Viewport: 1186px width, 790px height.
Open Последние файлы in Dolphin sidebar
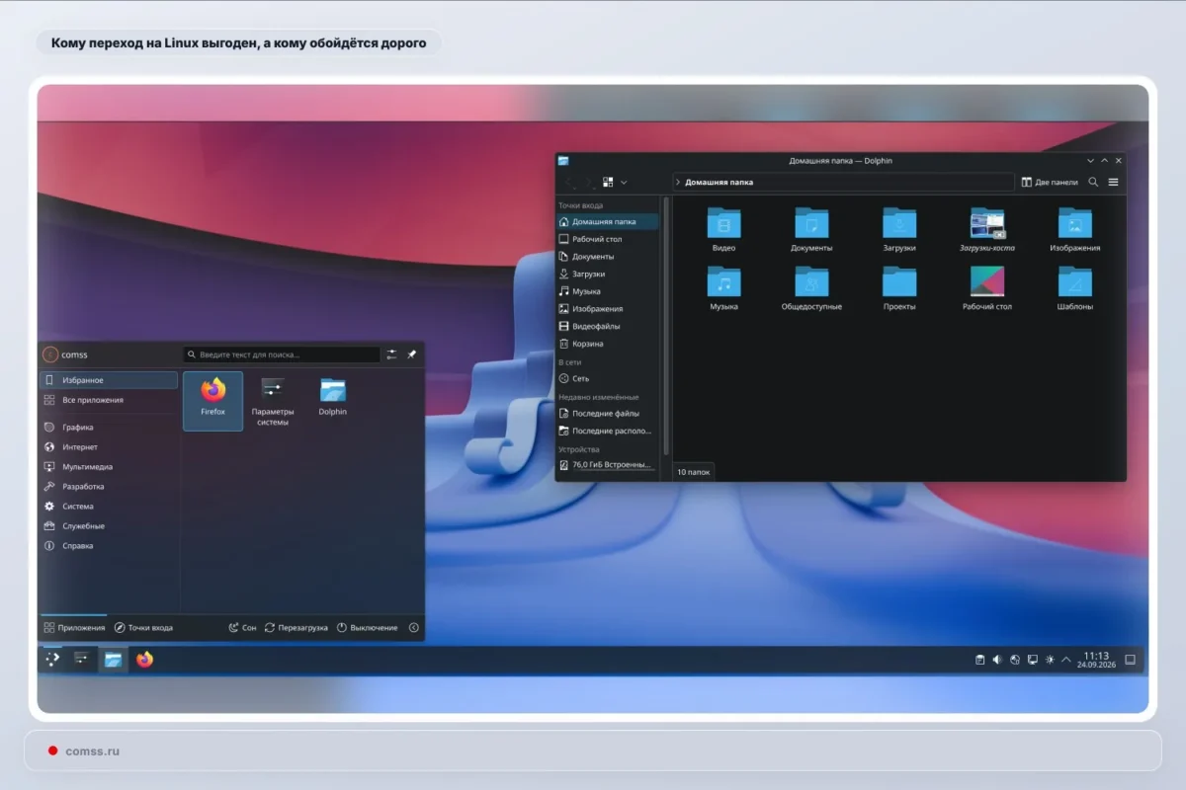click(x=607, y=413)
